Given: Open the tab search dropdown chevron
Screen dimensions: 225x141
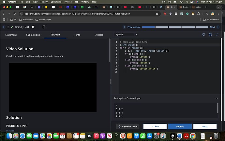Looking at the screenshot, I should click(x=218, y=7).
